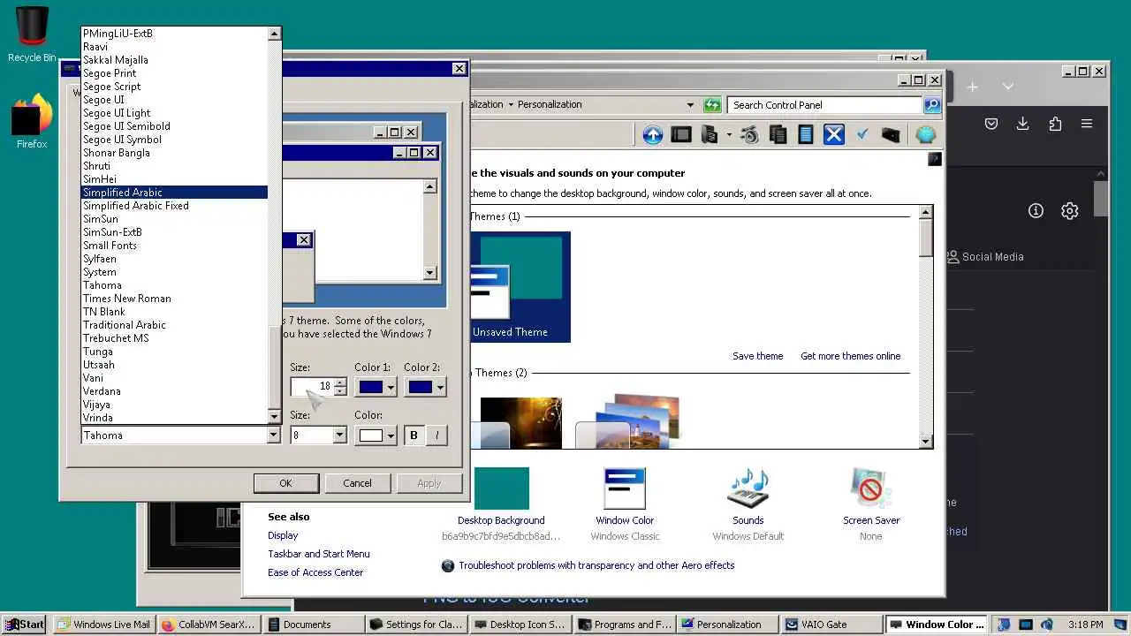Switch to Windows Live Mail taskbar item
The width and height of the screenshot is (1131, 636).
tap(102, 624)
